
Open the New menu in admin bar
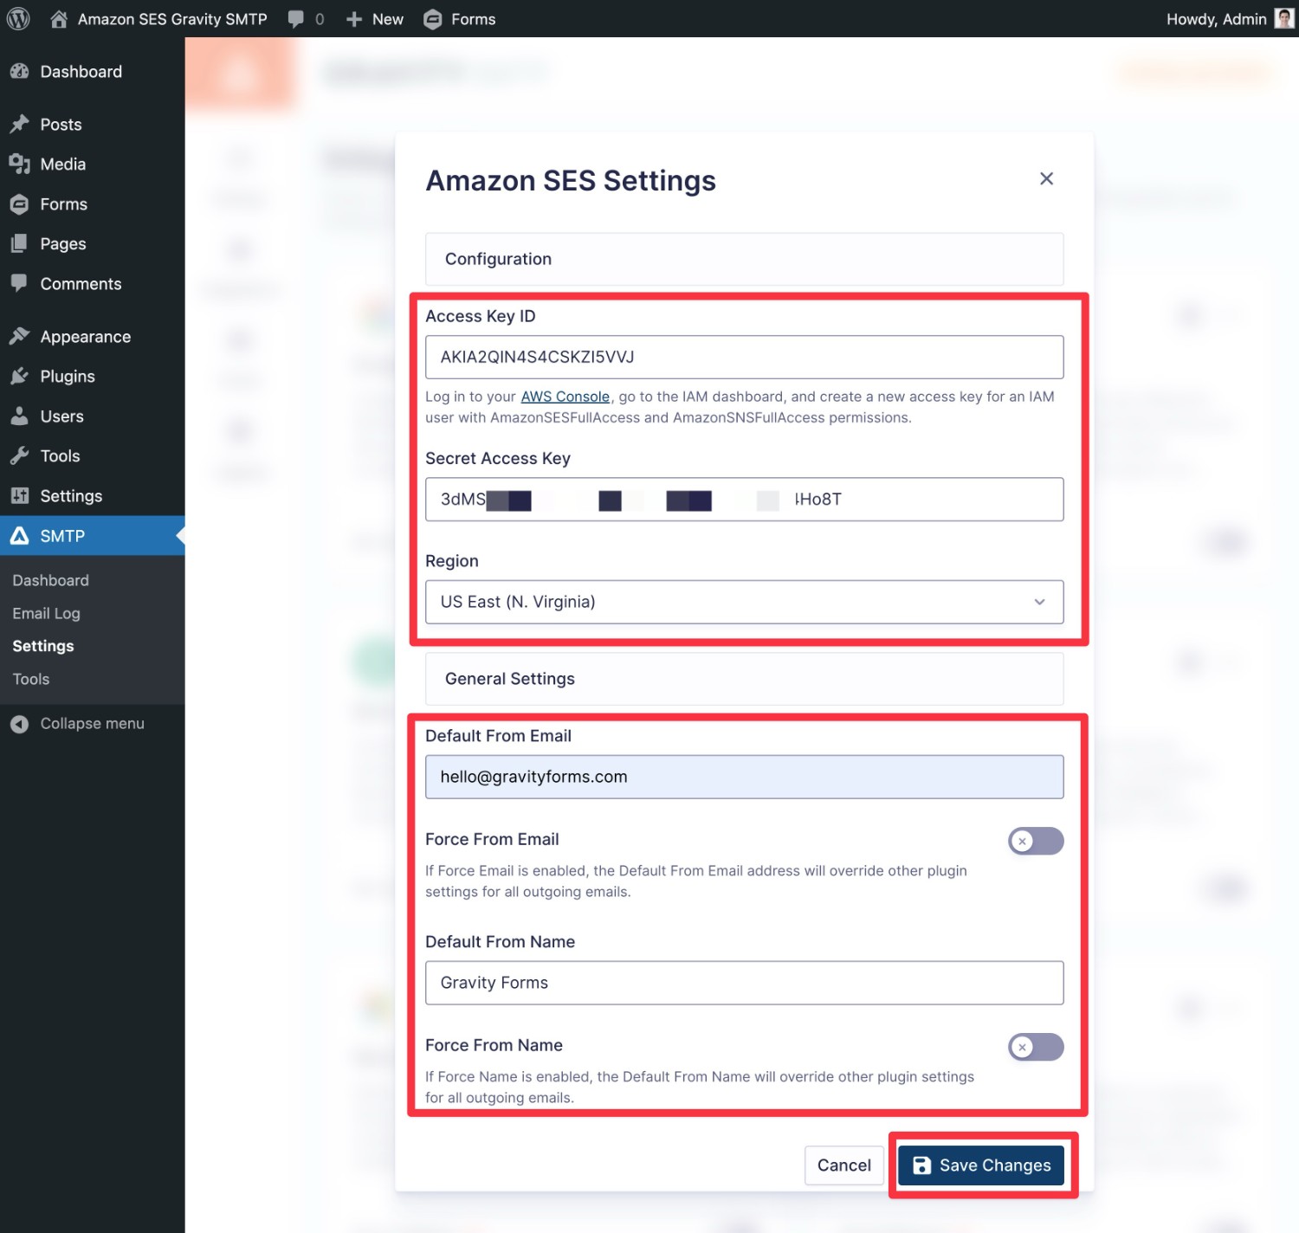375,19
